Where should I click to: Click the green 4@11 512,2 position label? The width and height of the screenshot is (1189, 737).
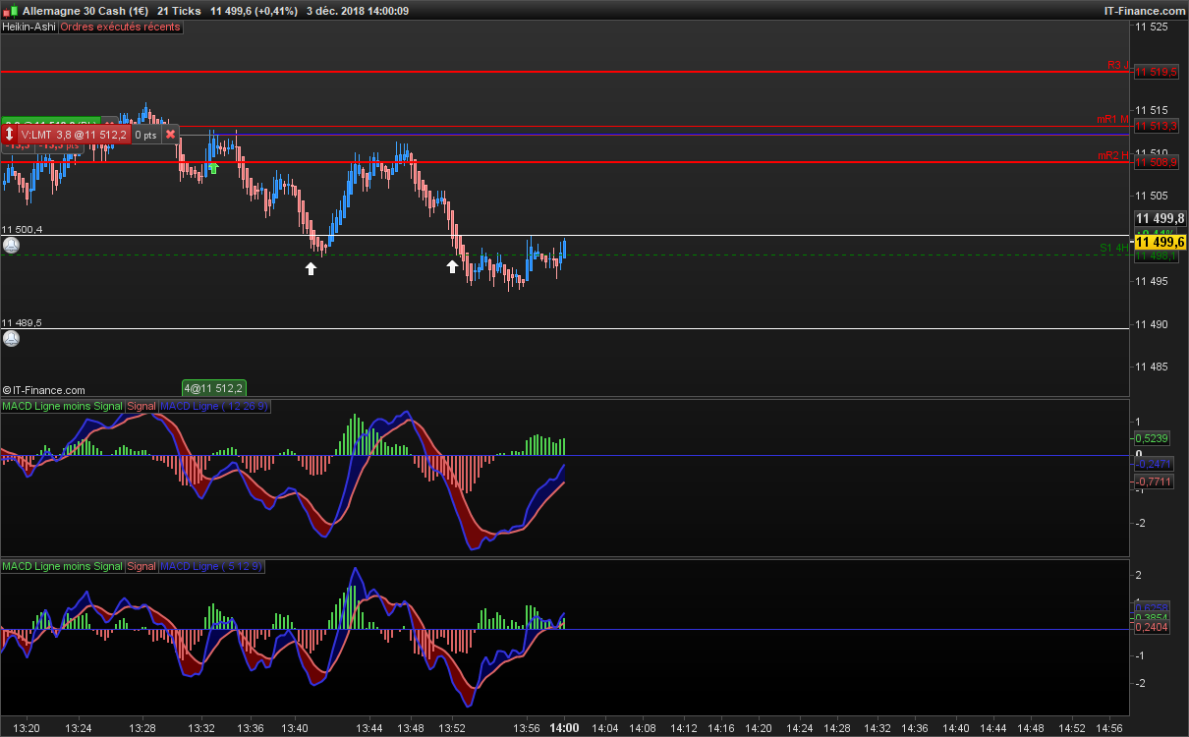213,388
